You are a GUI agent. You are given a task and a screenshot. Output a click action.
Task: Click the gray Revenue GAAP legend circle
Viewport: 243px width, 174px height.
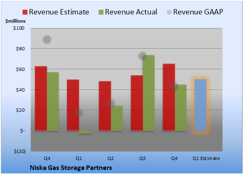[169, 12]
